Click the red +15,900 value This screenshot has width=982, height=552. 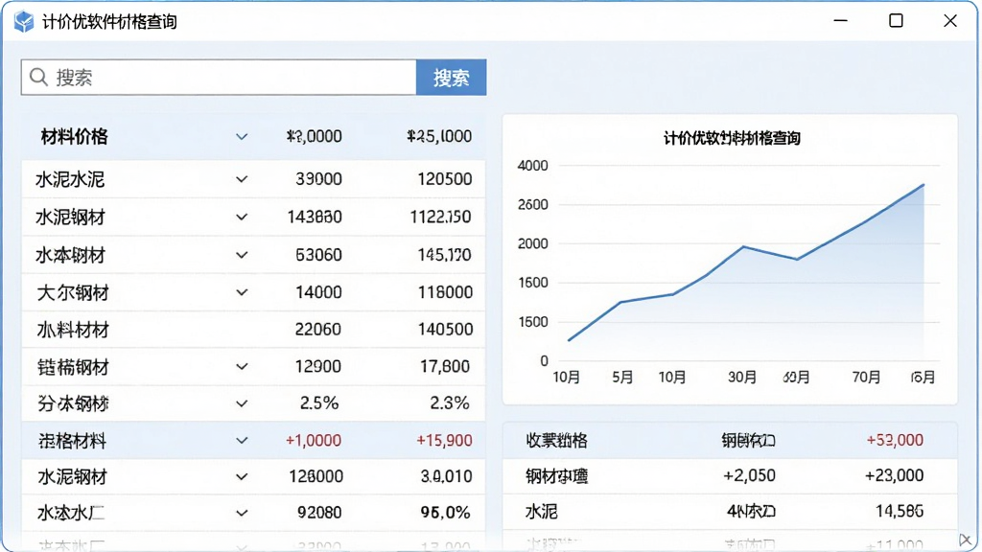point(445,440)
